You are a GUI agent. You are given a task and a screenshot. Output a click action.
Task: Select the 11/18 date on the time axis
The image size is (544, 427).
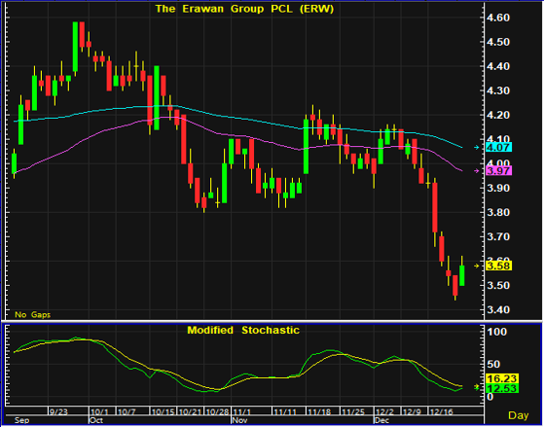click(319, 411)
